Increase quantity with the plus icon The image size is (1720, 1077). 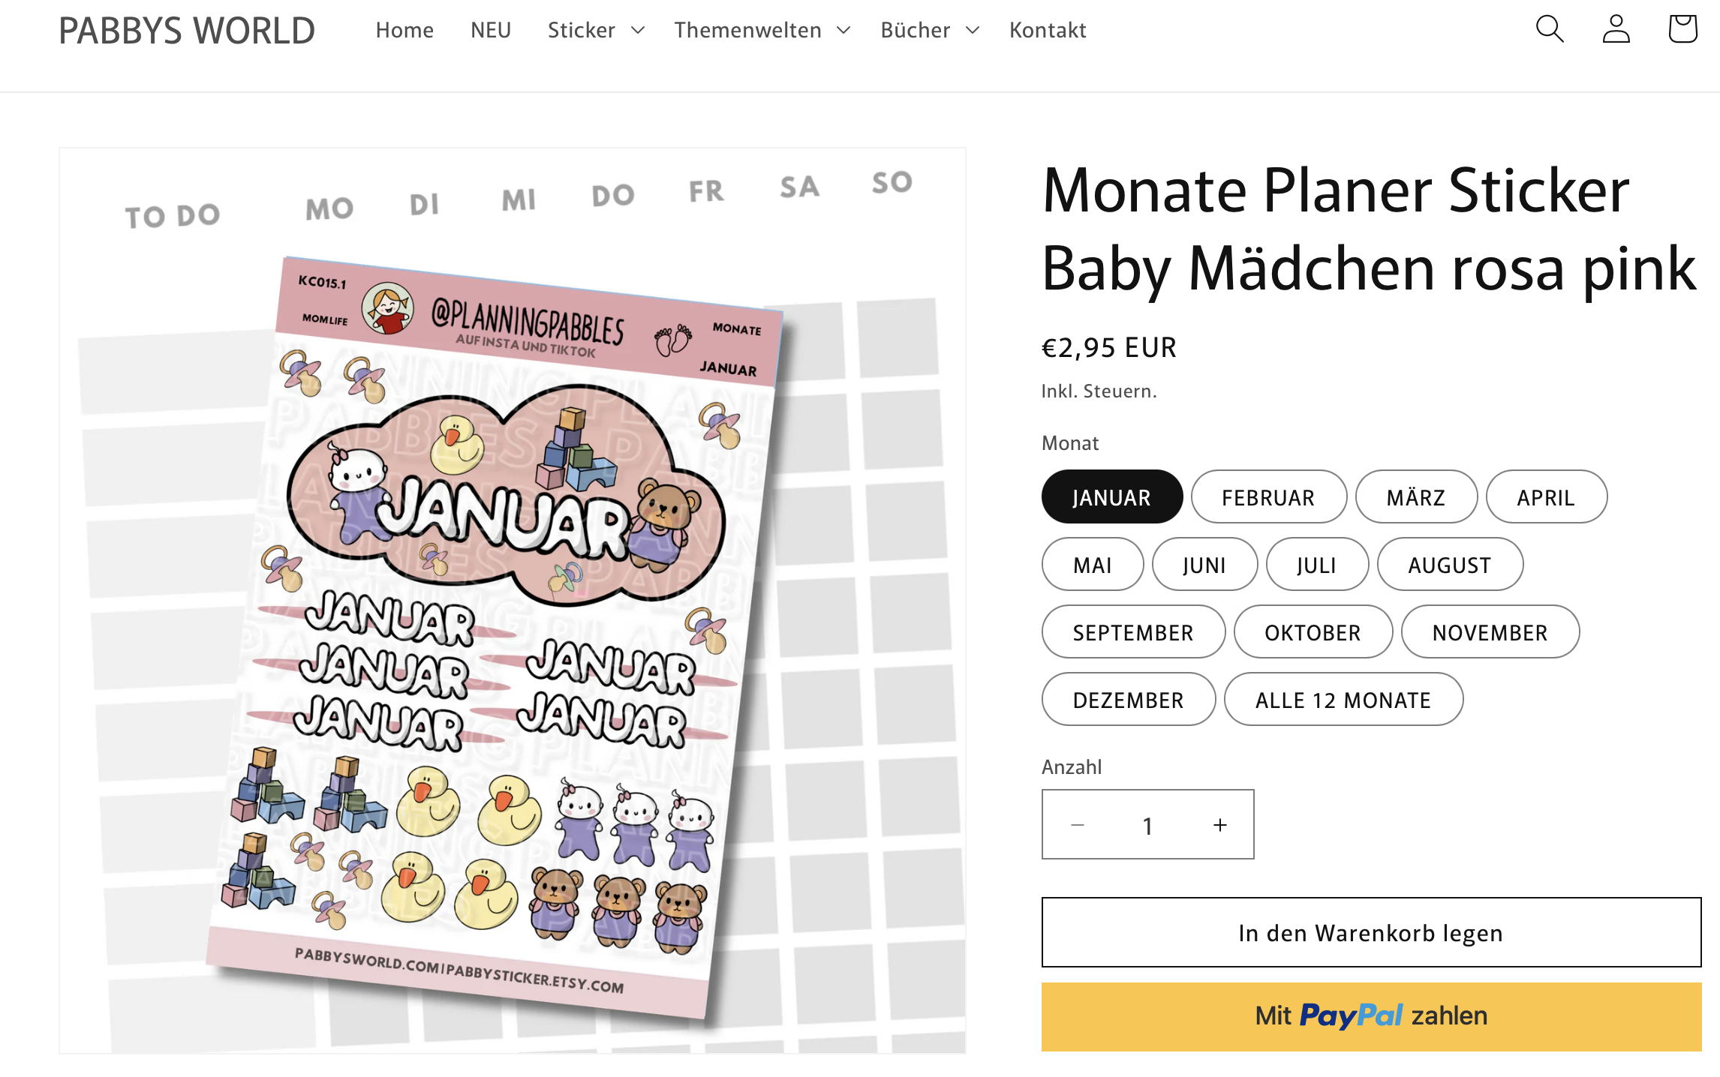click(1220, 825)
